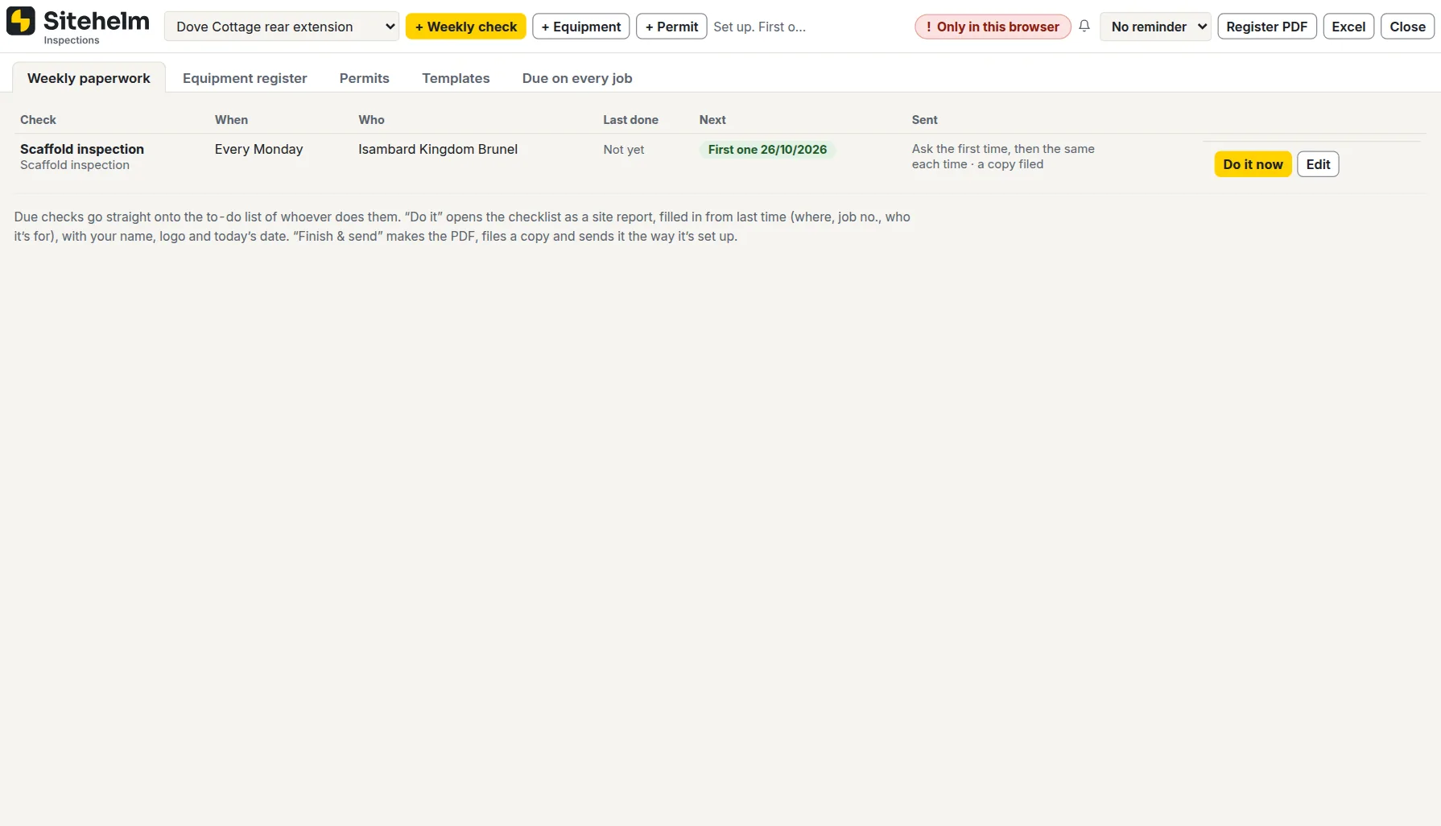Click the Who column header
This screenshot has height=826, width=1441.
tap(371, 120)
